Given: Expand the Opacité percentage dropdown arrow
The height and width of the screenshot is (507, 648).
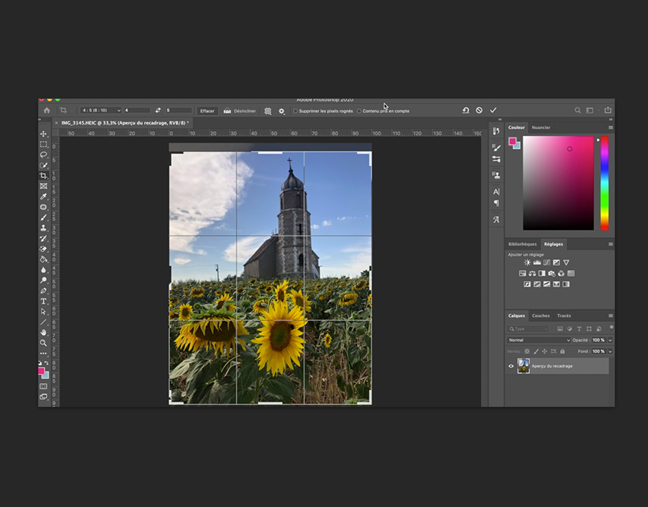Looking at the screenshot, I should click(610, 340).
